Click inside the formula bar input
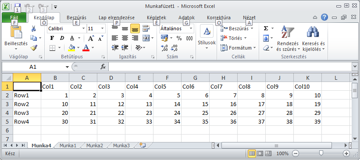This screenshot has width=360, height=160. coord(230,67)
